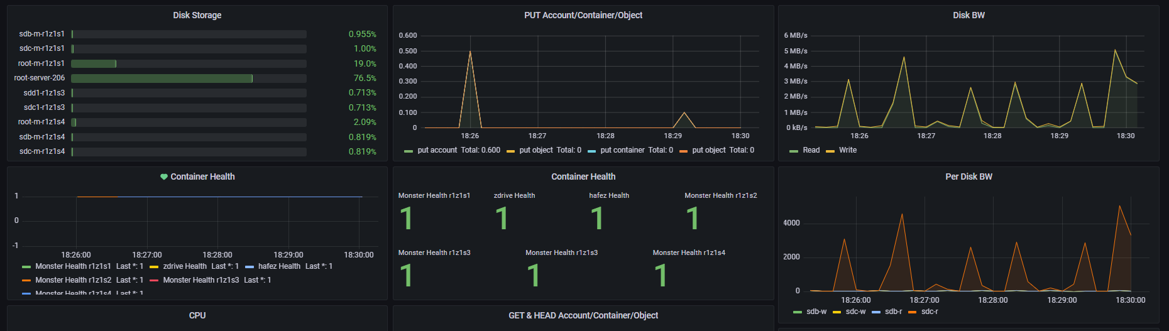Click the blue put container legend swatch
The height and width of the screenshot is (331, 1169).
[x=591, y=151]
